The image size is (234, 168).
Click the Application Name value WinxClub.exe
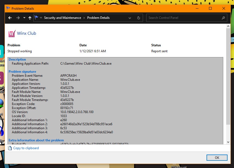tap(70, 79)
